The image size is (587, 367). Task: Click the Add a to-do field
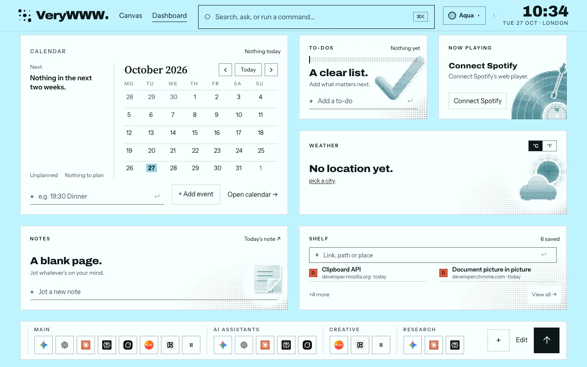point(363,101)
